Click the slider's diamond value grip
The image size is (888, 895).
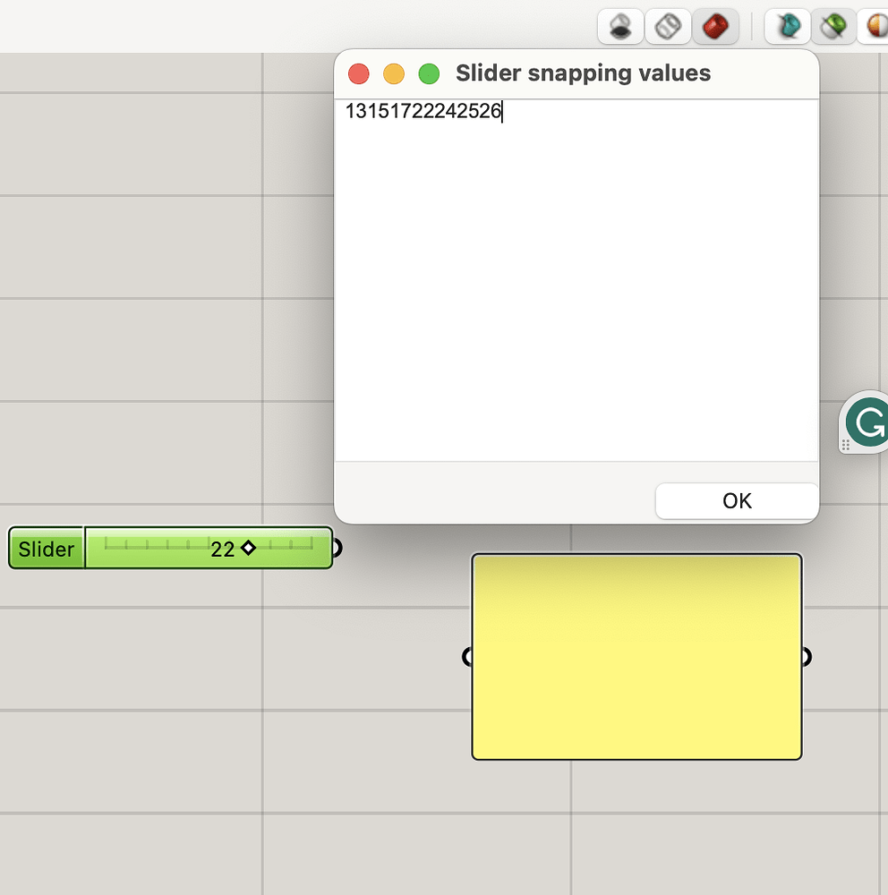(248, 549)
